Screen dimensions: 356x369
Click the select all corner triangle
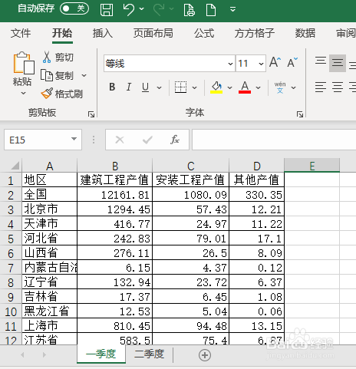coord(15,166)
